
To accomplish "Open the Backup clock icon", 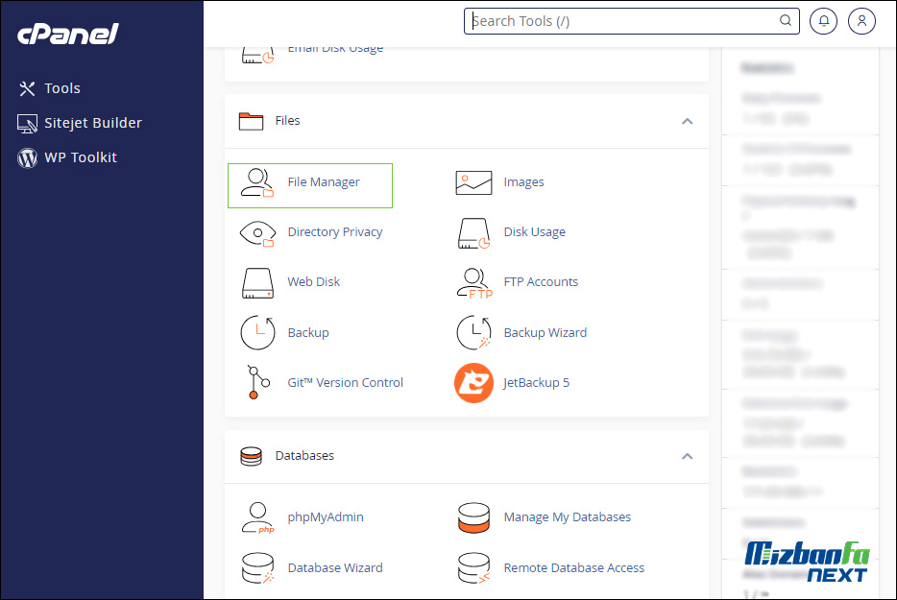I will point(257,332).
